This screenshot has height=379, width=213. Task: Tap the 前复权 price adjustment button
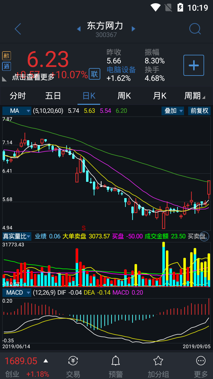(x=199, y=111)
